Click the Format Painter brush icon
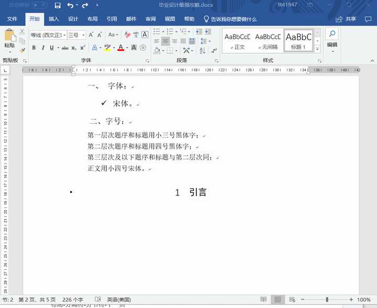The image size is (377, 308). click(23, 50)
